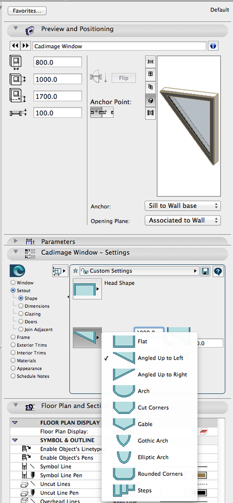
Task: Select the left Anchor Point option
Action: [x=96, y=113]
